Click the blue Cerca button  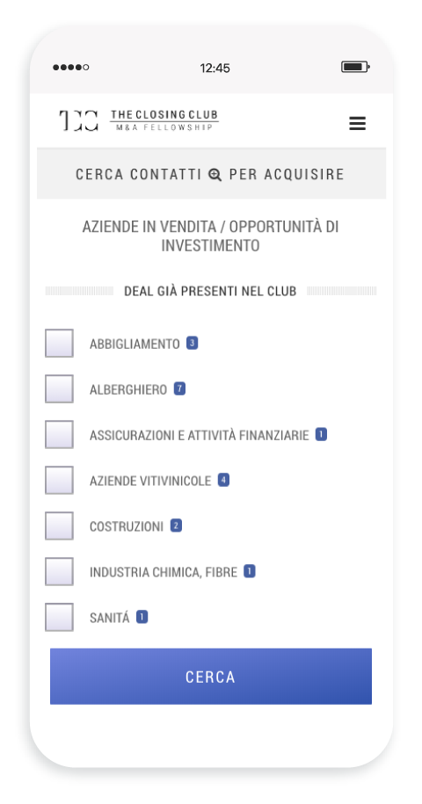point(211,677)
